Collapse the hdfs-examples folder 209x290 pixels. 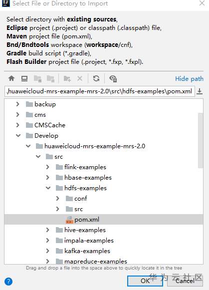click(x=48, y=188)
